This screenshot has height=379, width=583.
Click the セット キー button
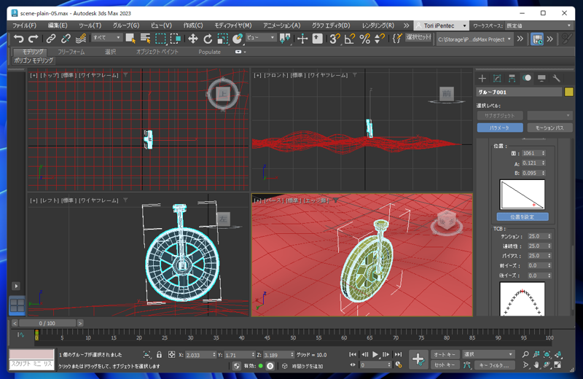(x=445, y=365)
